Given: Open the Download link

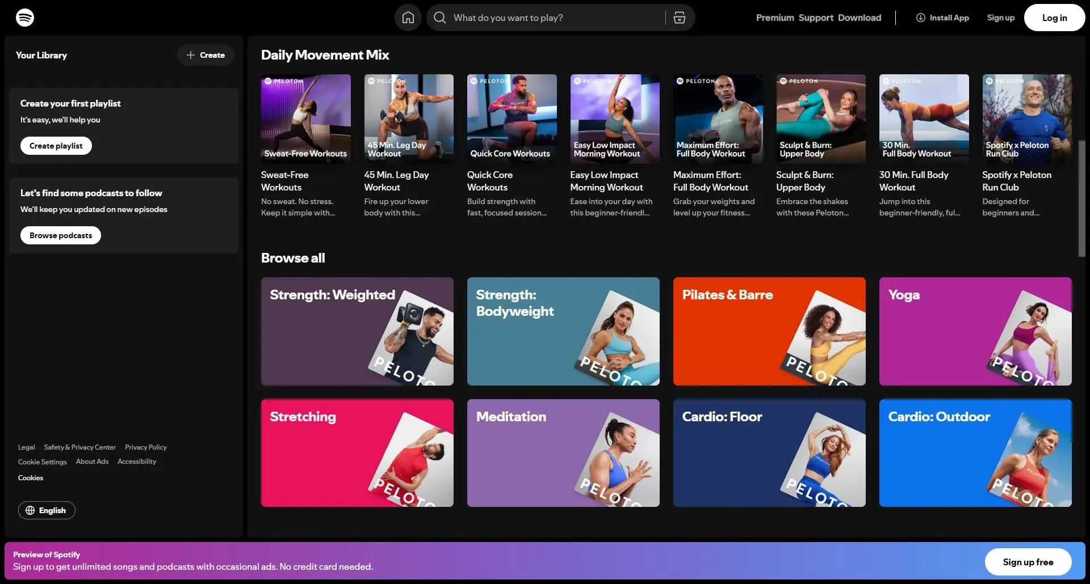Looking at the screenshot, I should tap(860, 18).
